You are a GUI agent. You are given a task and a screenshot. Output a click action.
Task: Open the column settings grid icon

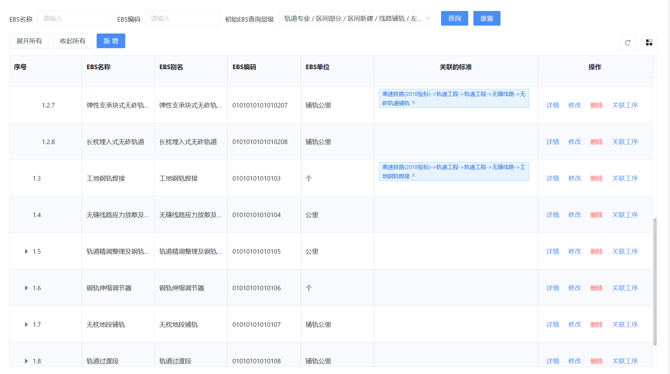(649, 43)
